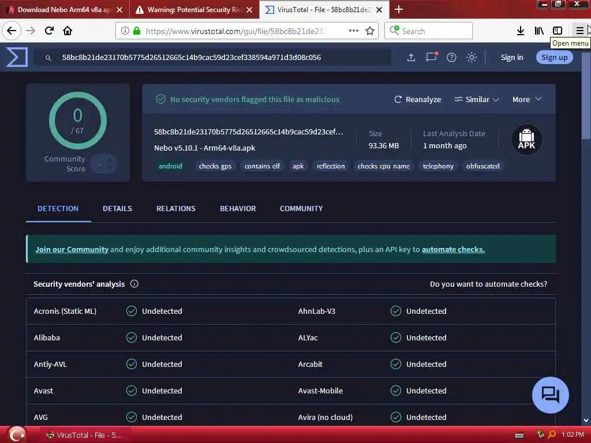Viewport: 591px width, 443px height.
Task: Follow the Join our Community link
Action: [x=72, y=249]
